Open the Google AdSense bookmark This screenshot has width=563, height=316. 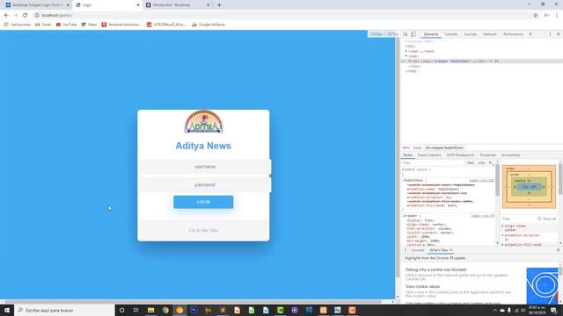208,25
